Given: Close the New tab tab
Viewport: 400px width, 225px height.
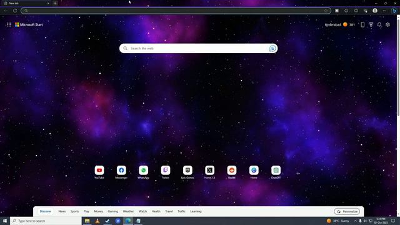Looking at the screenshot, I should click(48, 3).
